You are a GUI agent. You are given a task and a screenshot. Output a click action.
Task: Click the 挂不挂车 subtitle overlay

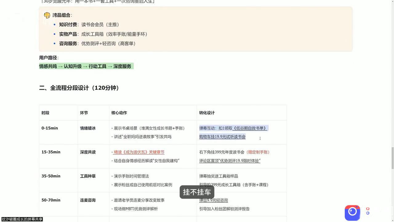(x=197, y=192)
